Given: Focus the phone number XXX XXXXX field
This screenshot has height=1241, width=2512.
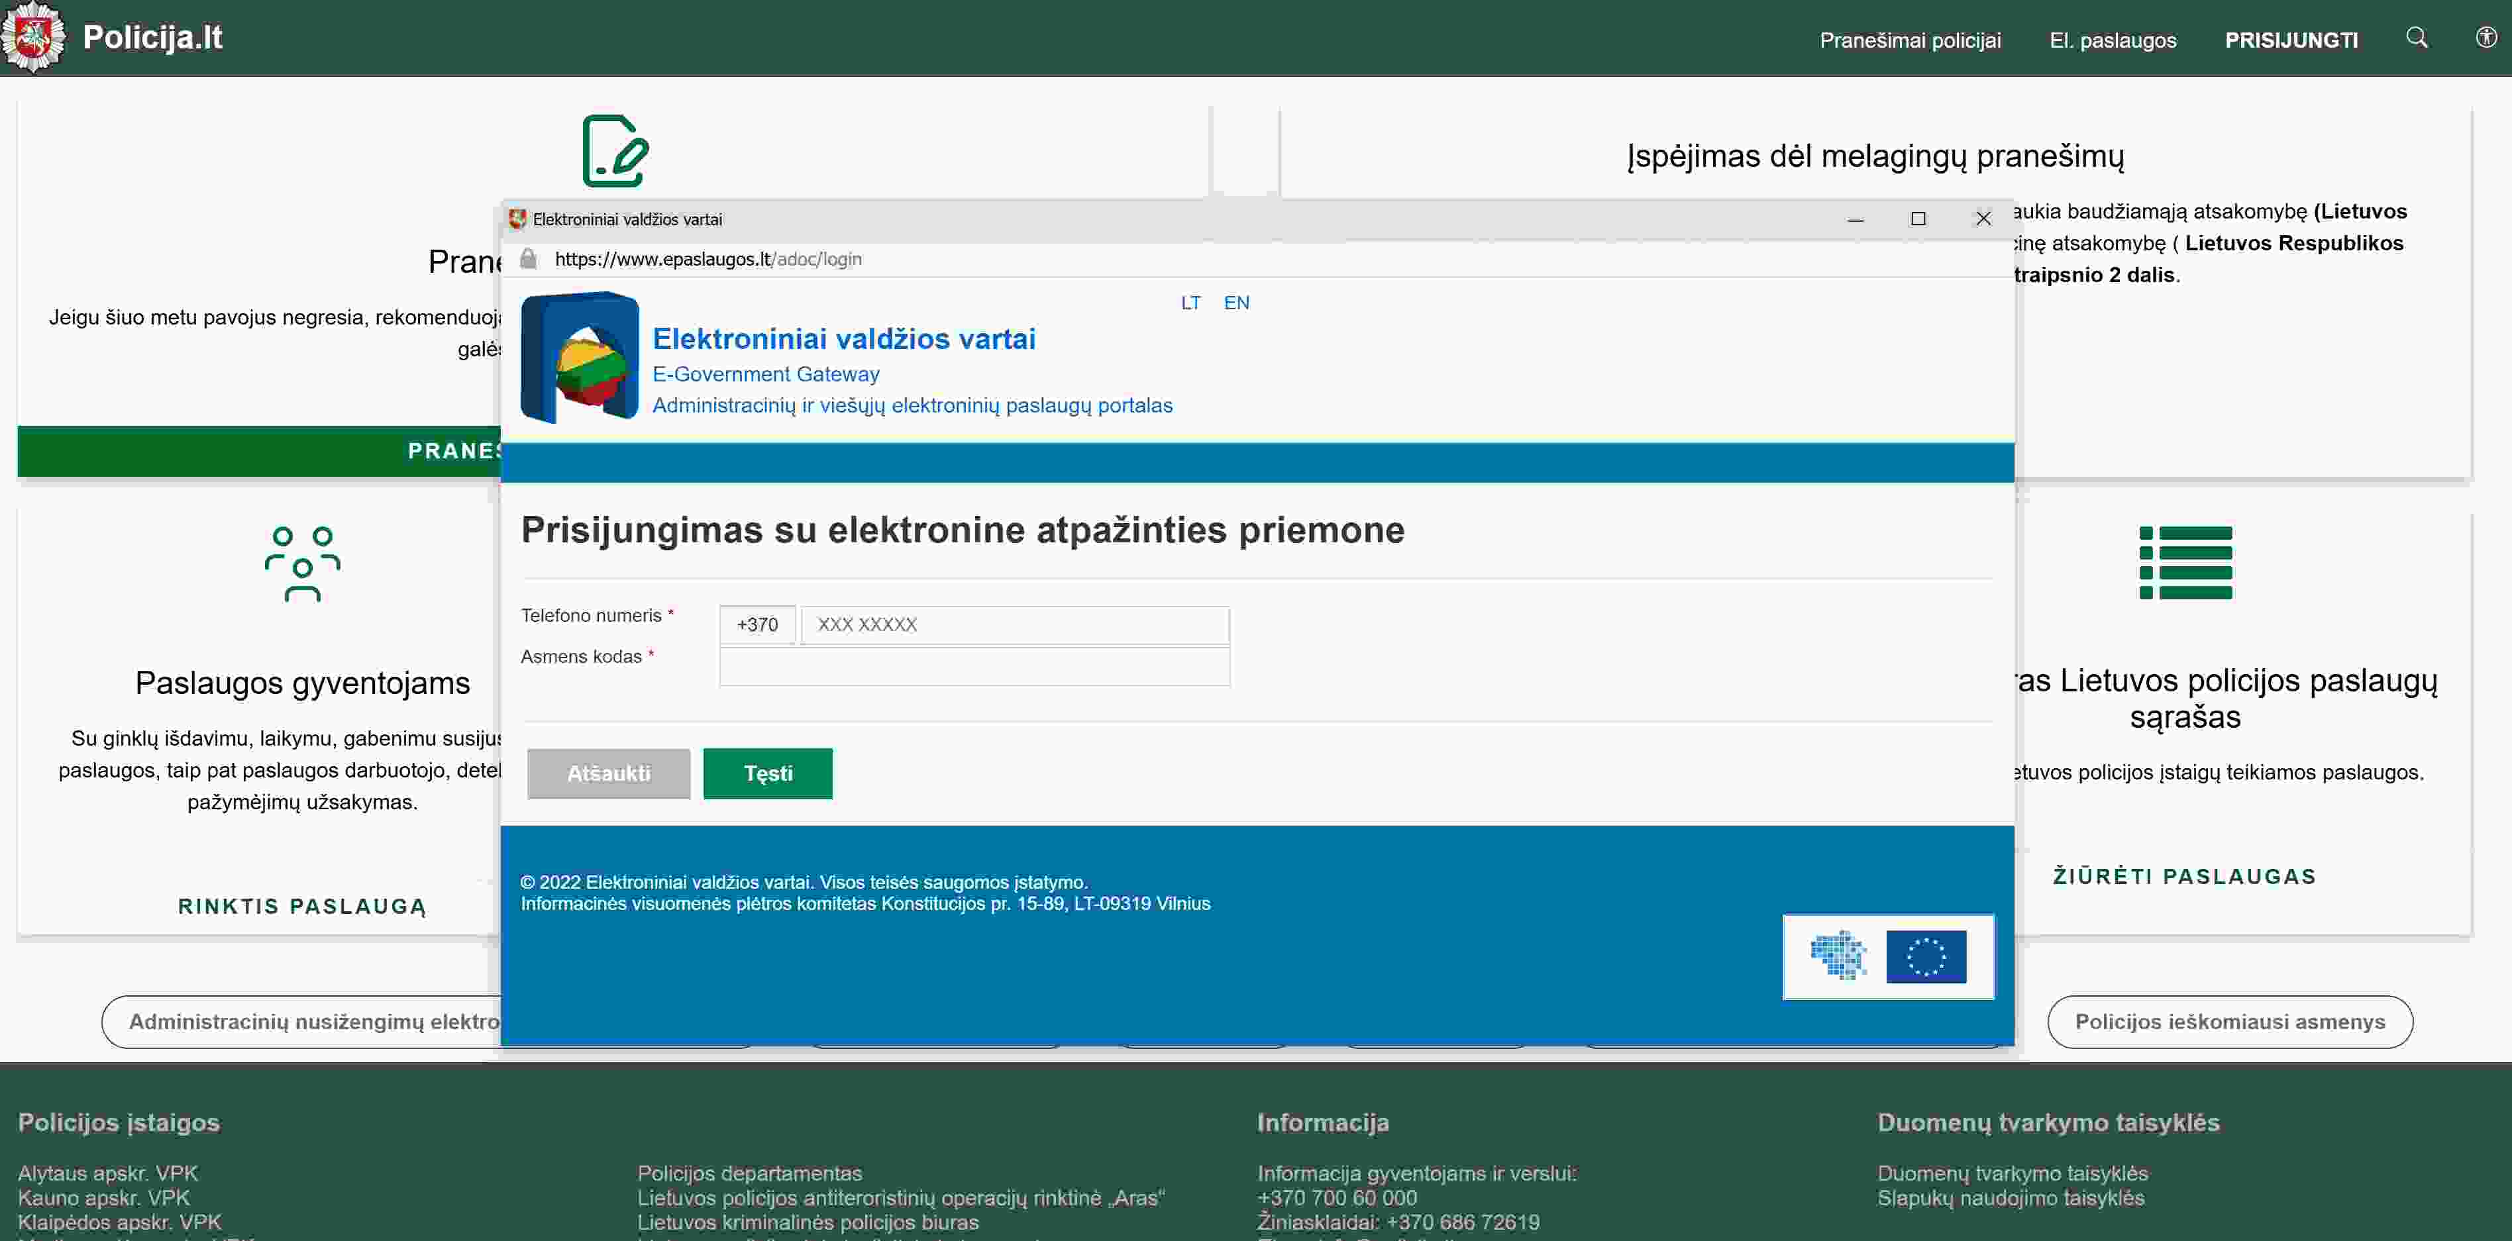Looking at the screenshot, I should click(1014, 625).
